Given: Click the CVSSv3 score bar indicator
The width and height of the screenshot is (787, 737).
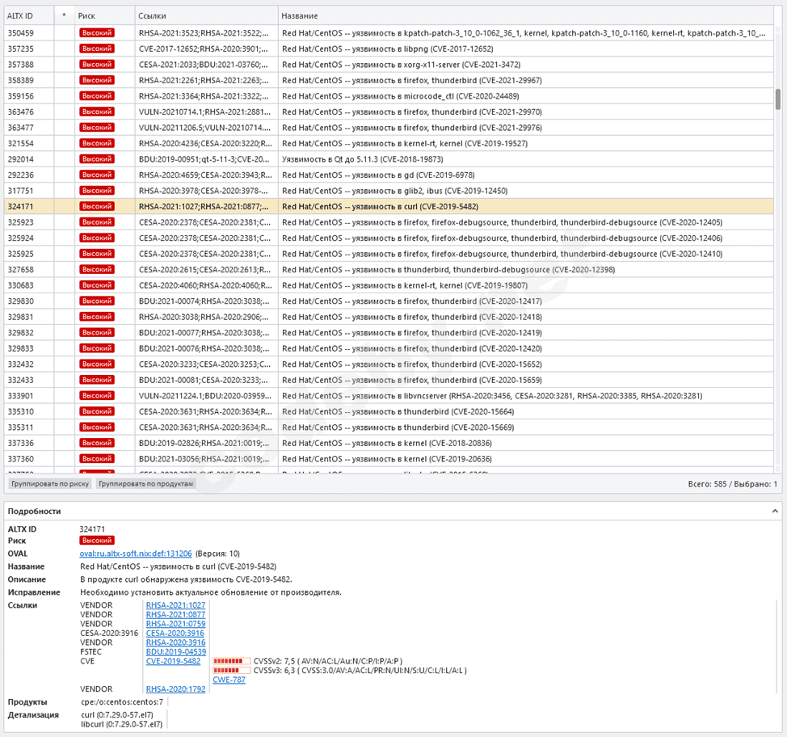Looking at the screenshot, I should (x=231, y=670).
